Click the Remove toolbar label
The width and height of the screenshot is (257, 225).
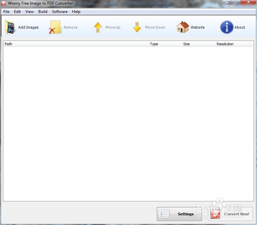71,27
